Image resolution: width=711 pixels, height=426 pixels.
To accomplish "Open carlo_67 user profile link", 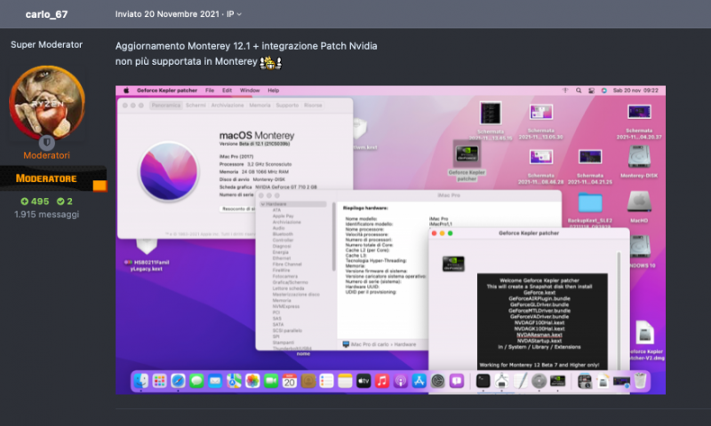I will pyautogui.click(x=47, y=14).
